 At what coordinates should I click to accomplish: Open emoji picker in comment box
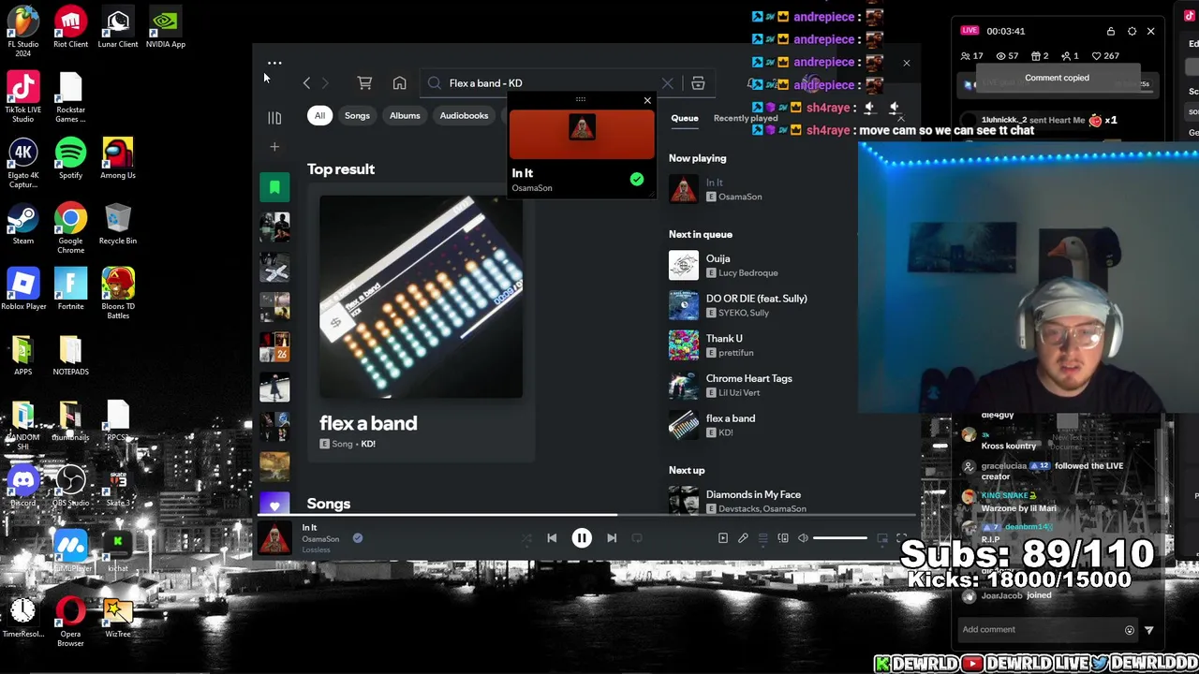click(1130, 630)
